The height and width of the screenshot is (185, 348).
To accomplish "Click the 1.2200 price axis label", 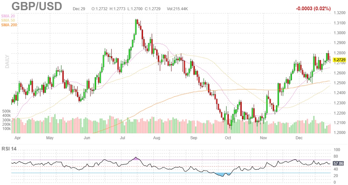I will coord(339,113).
